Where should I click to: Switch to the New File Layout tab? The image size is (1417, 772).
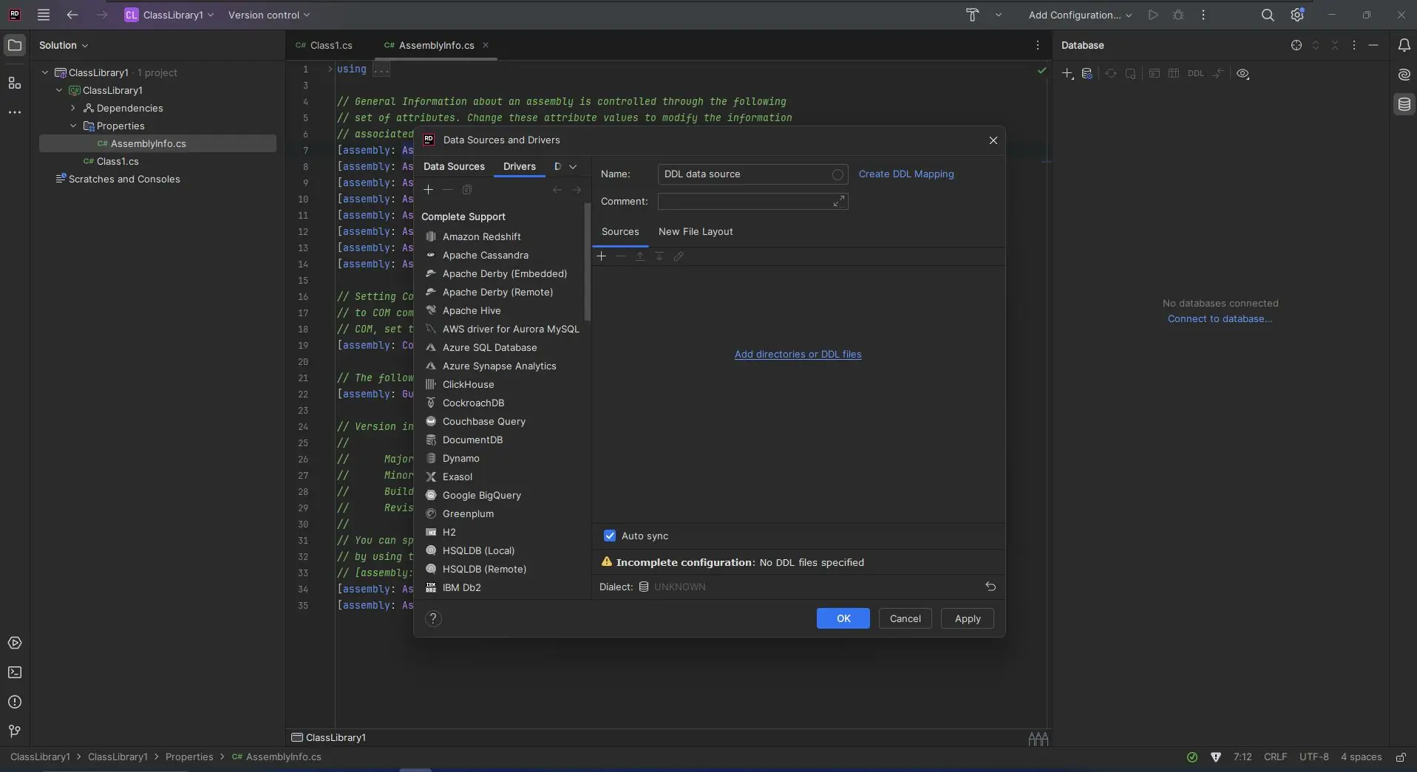[695, 232]
